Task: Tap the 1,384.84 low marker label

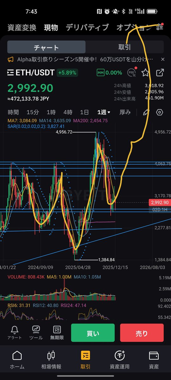Action: 106,260
